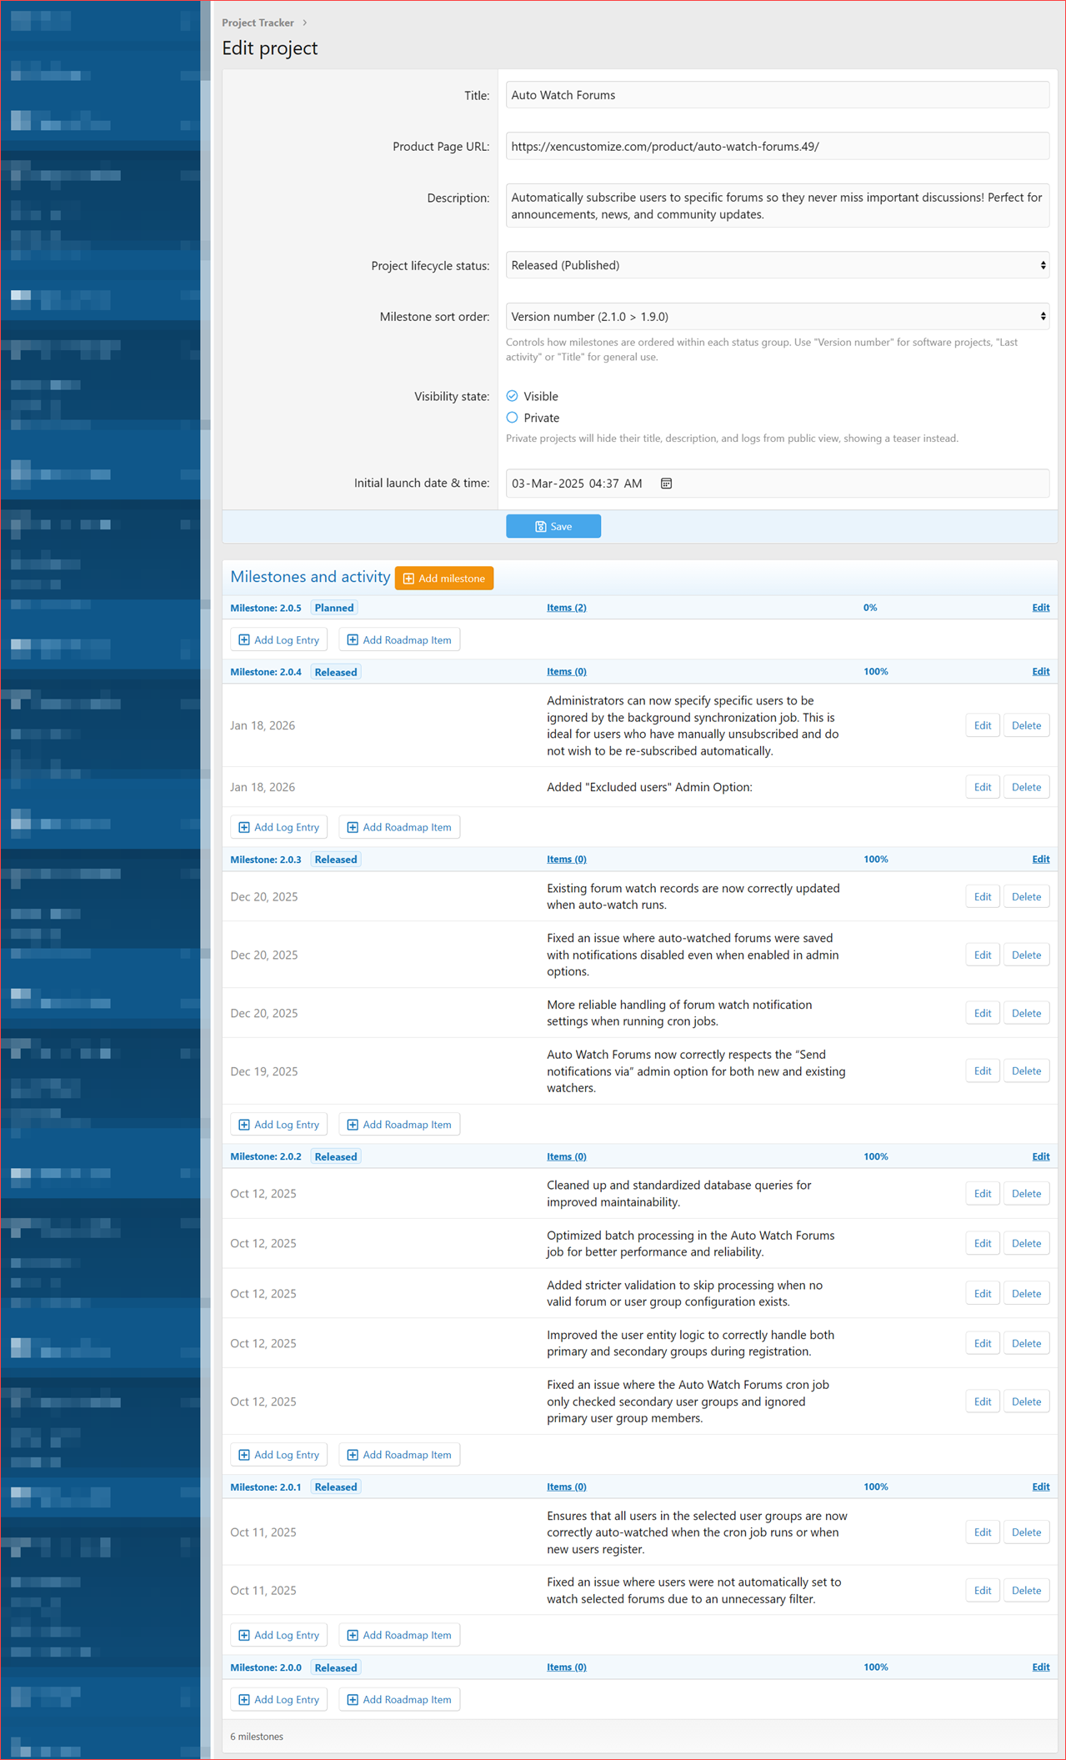Open Items (0) for milestone 2.0.4
The image size is (1066, 1760).
coord(567,672)
